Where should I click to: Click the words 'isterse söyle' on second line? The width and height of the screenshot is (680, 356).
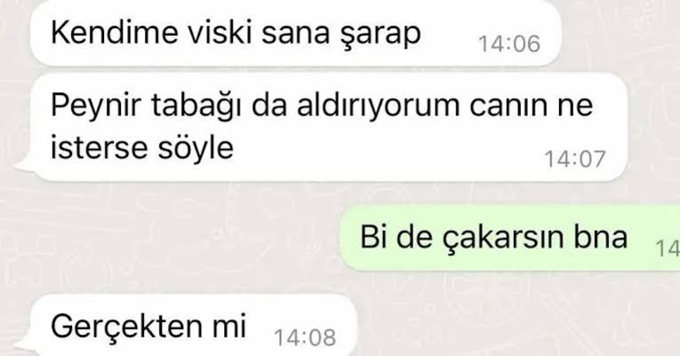(x=142, y=148)
